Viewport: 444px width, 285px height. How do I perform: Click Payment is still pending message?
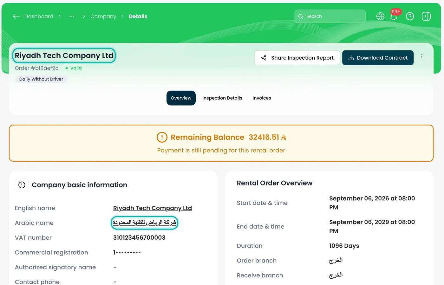[x=221, y=150]
